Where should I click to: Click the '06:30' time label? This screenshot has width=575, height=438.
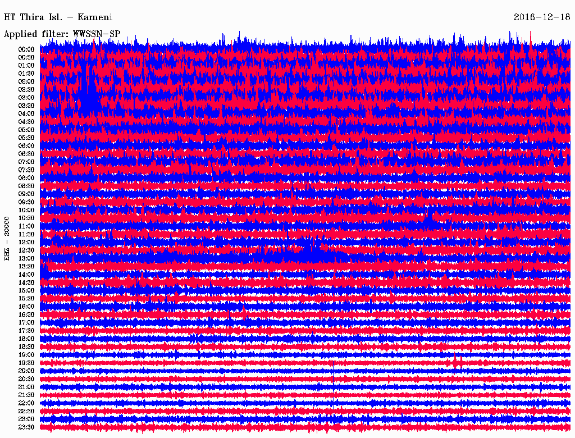tap(26, 154)
